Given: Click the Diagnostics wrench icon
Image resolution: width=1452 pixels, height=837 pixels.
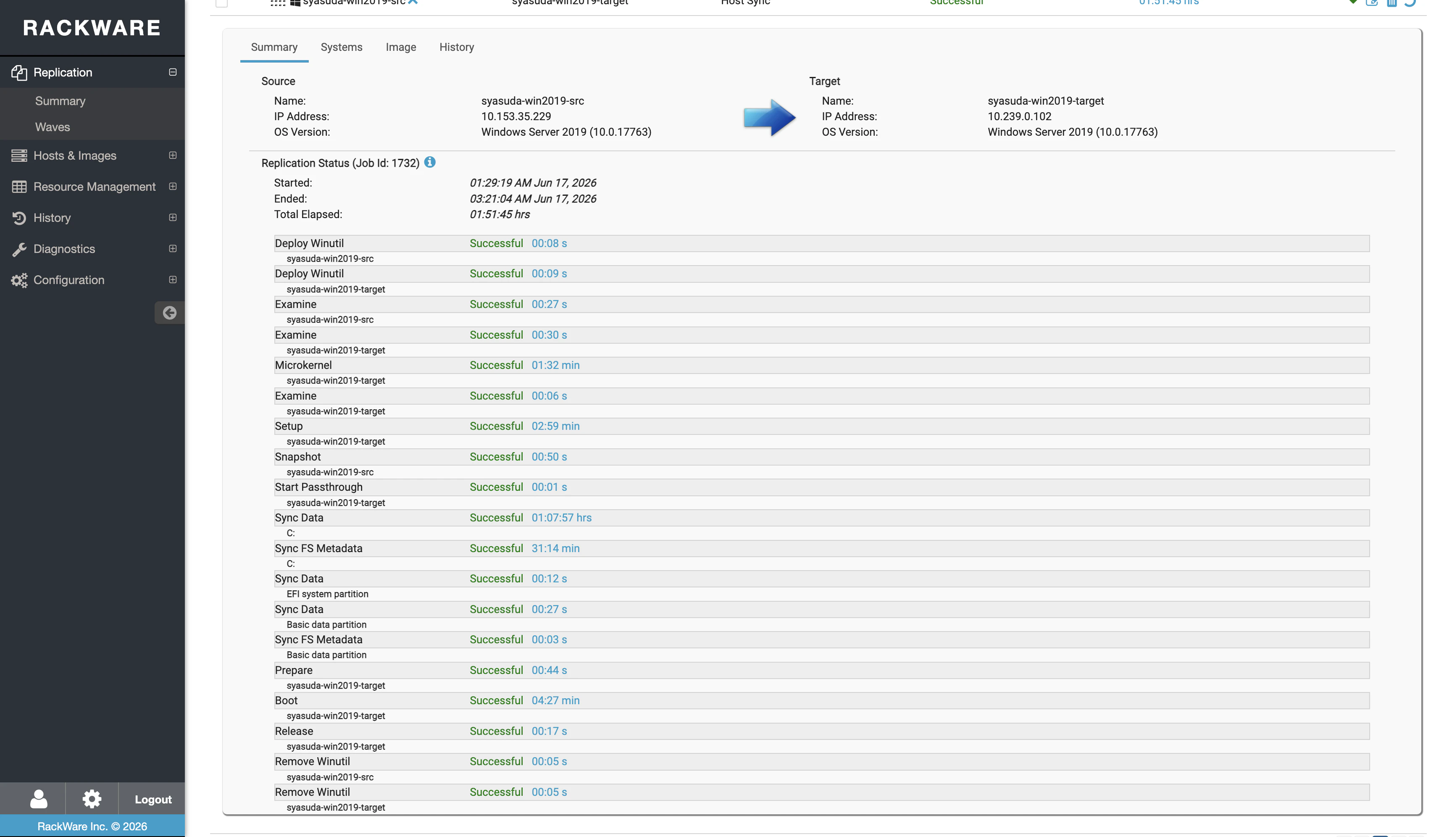Looking at the screenshot, I should tap(19, 249).
